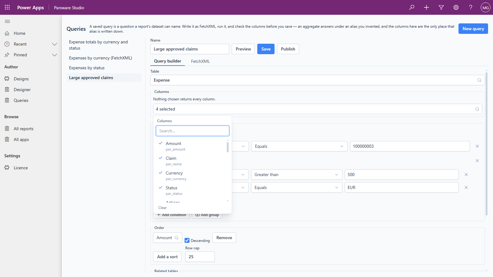Select the Query builder tab
493x277 pixels.
coord(168,61)
